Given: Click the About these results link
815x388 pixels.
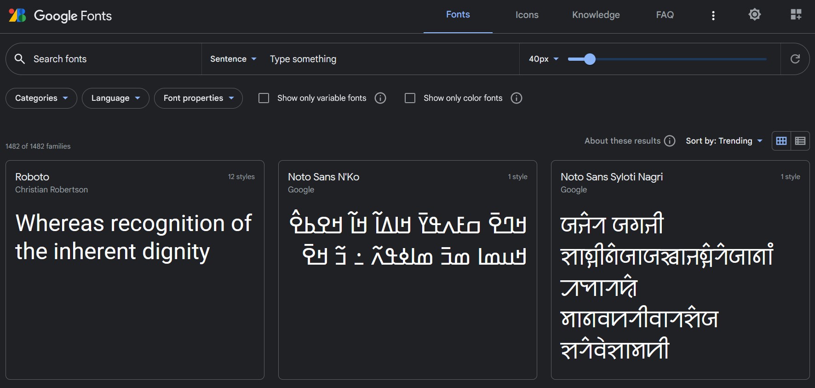Looking at the screenshot, I should pos(622,141).
